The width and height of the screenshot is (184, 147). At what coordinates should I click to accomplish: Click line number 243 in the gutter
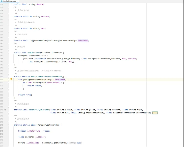[x=2, y=125]
